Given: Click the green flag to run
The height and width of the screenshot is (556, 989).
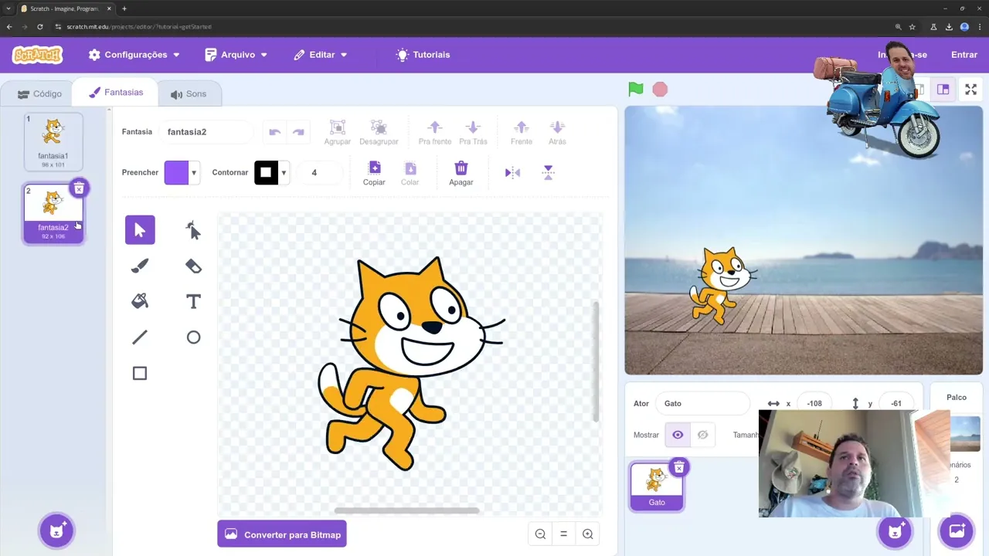Looking at the screenshot, I should (636, 90).
